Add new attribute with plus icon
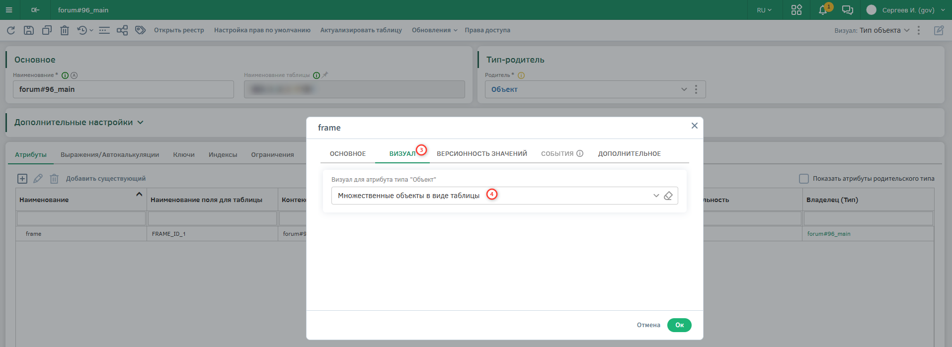 pos(22,179)
